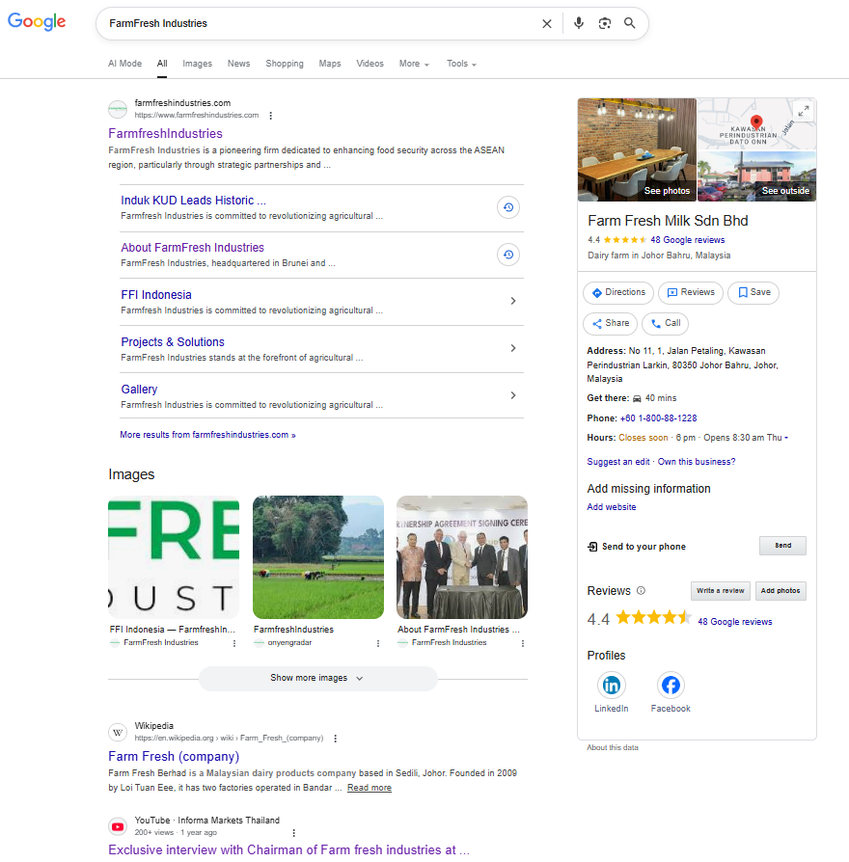Switch to News tab
Screen dimensions: 849x862
tap(239, 64)
